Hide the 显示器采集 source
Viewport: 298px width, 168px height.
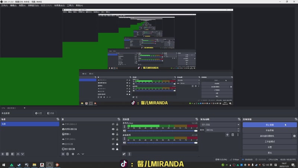click(x=113, y=149)
